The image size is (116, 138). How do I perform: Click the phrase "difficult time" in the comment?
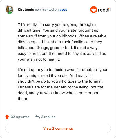tap(30, 30)
